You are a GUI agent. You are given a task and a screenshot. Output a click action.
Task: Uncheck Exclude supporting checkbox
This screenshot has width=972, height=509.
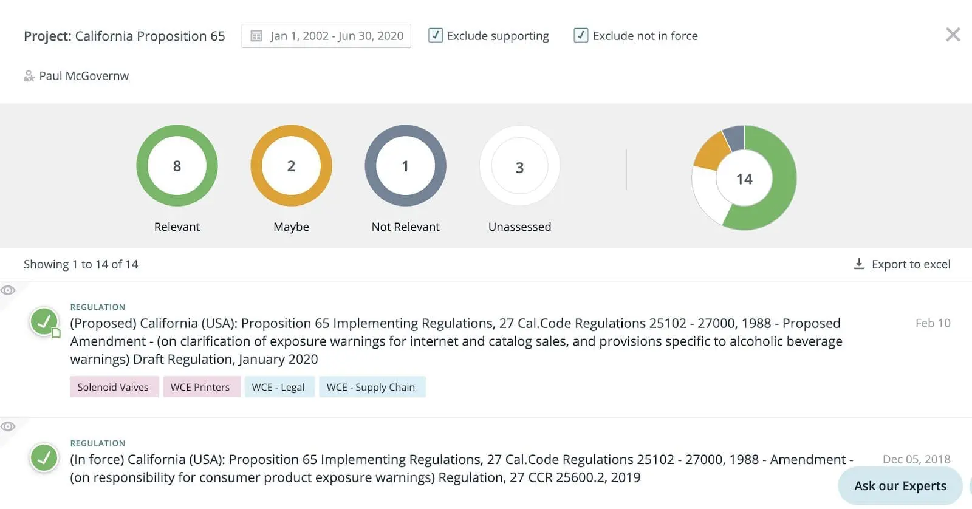click(435, 35)
